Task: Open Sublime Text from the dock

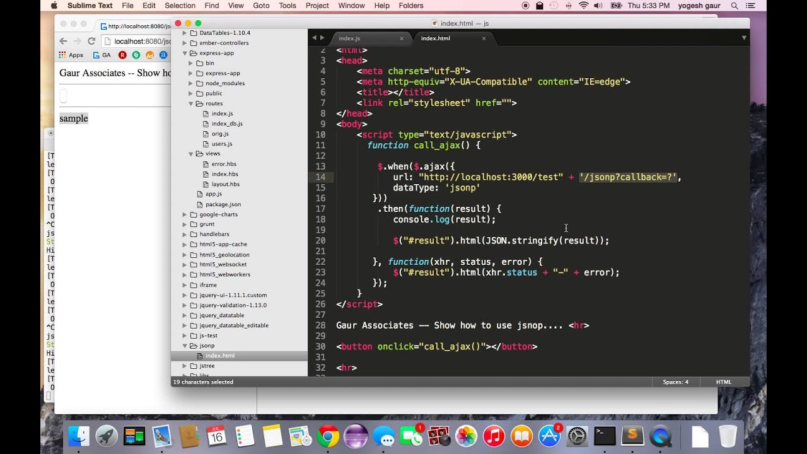Action: point(632,436)
